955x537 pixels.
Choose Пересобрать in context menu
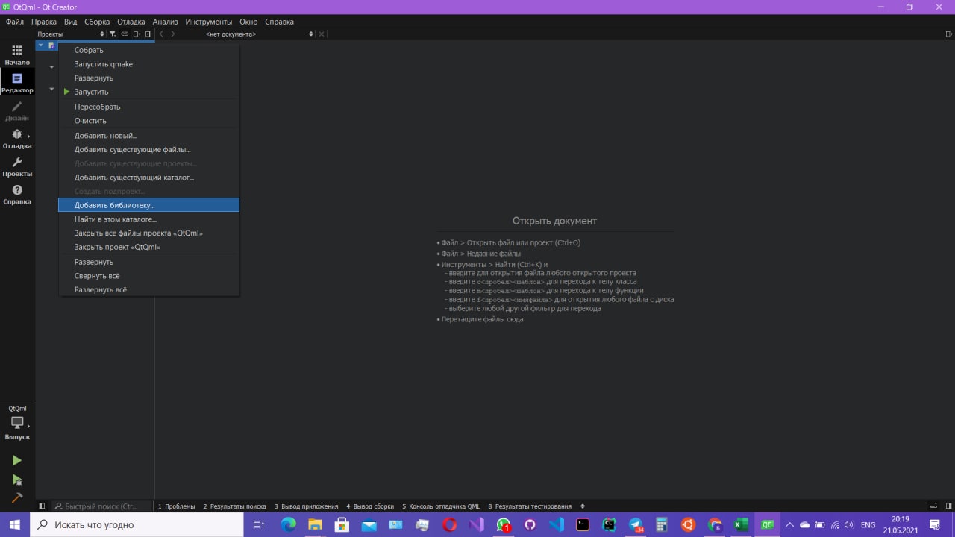point(148,107)
